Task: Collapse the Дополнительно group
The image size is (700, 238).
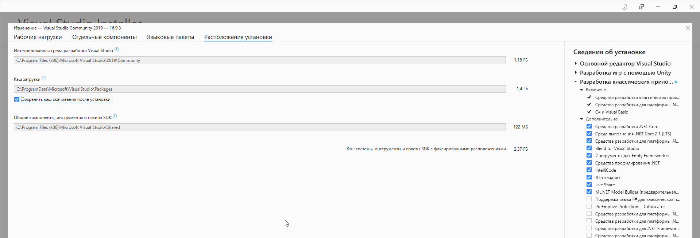Action: click(x=582, y=119)
